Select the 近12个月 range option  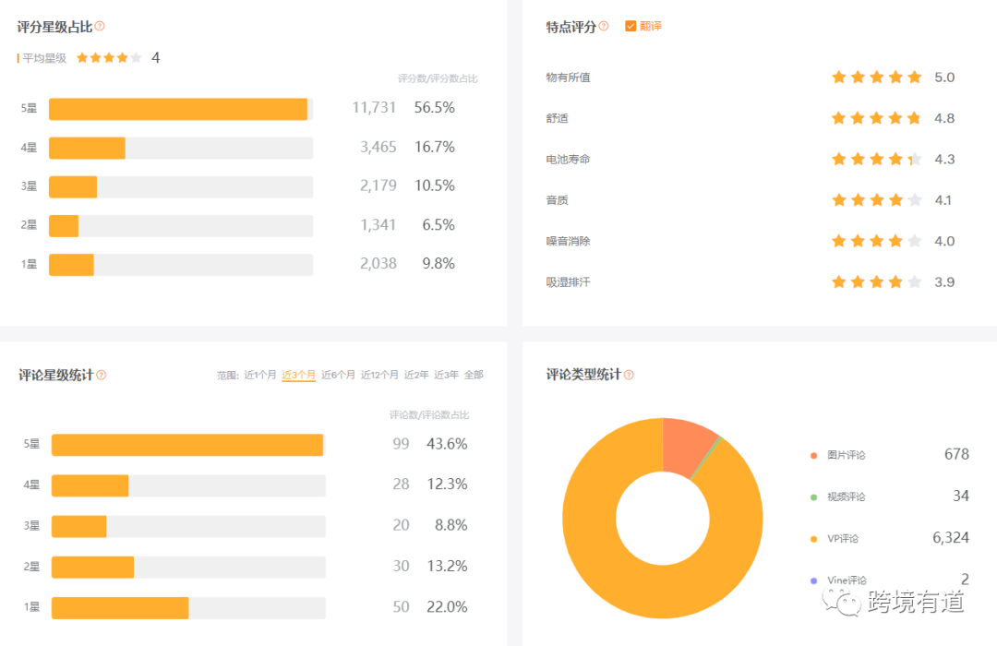coord(379,375)
